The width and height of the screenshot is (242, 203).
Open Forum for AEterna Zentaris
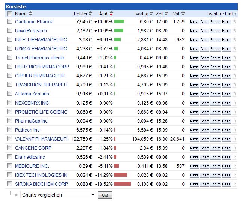pos(215,94)
